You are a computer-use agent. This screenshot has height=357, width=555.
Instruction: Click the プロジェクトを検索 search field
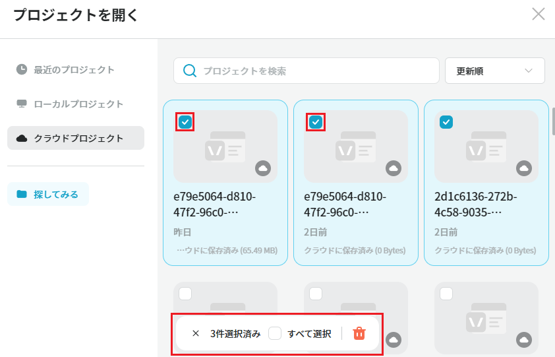306,71
